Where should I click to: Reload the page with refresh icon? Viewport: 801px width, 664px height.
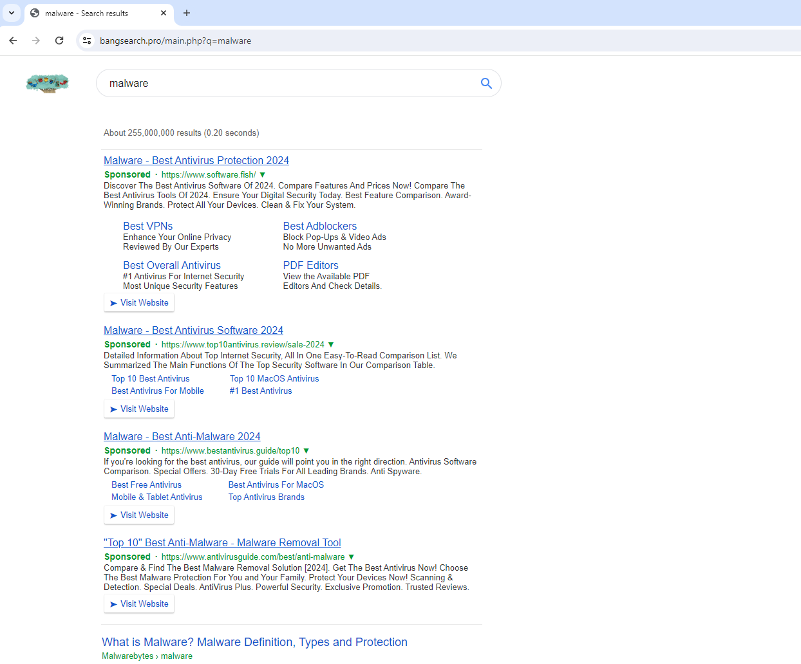[59, 41]
